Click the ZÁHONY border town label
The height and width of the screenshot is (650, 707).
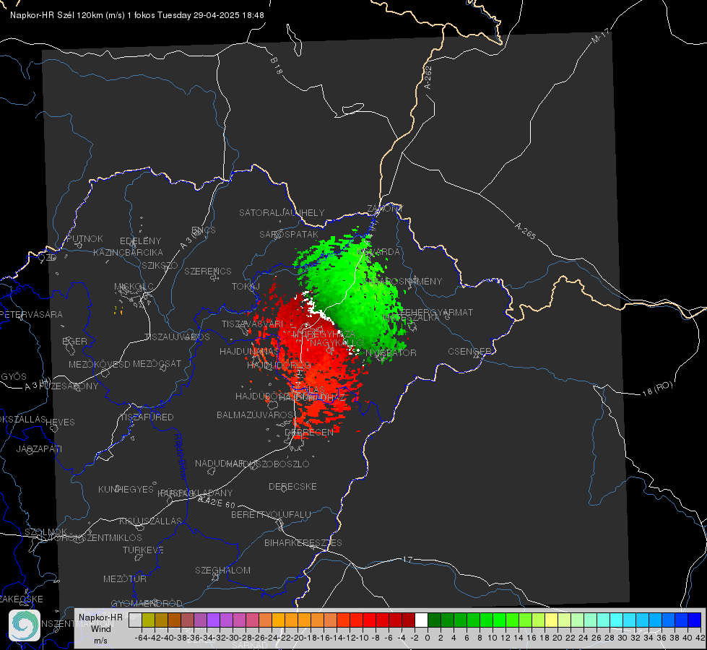pyautogui.click(x=385, y=209)
